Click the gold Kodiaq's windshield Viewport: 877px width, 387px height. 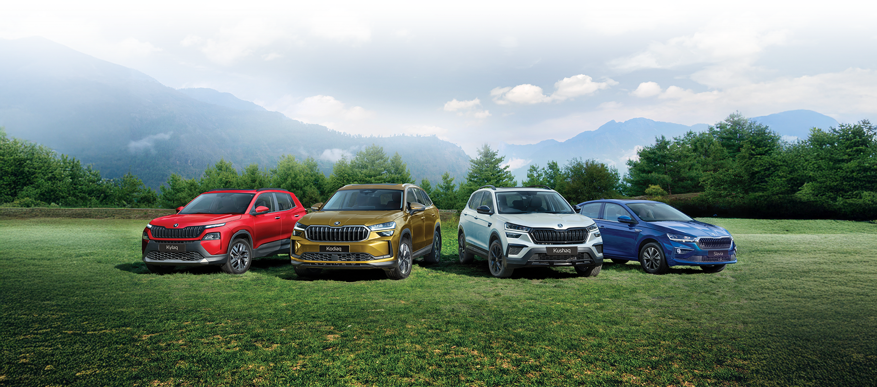pyautogui.click(x=364, y=200)
